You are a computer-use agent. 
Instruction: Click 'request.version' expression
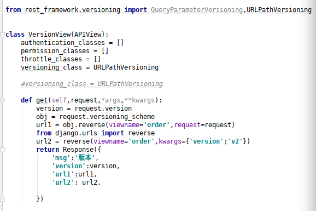[x=103, y=109]
